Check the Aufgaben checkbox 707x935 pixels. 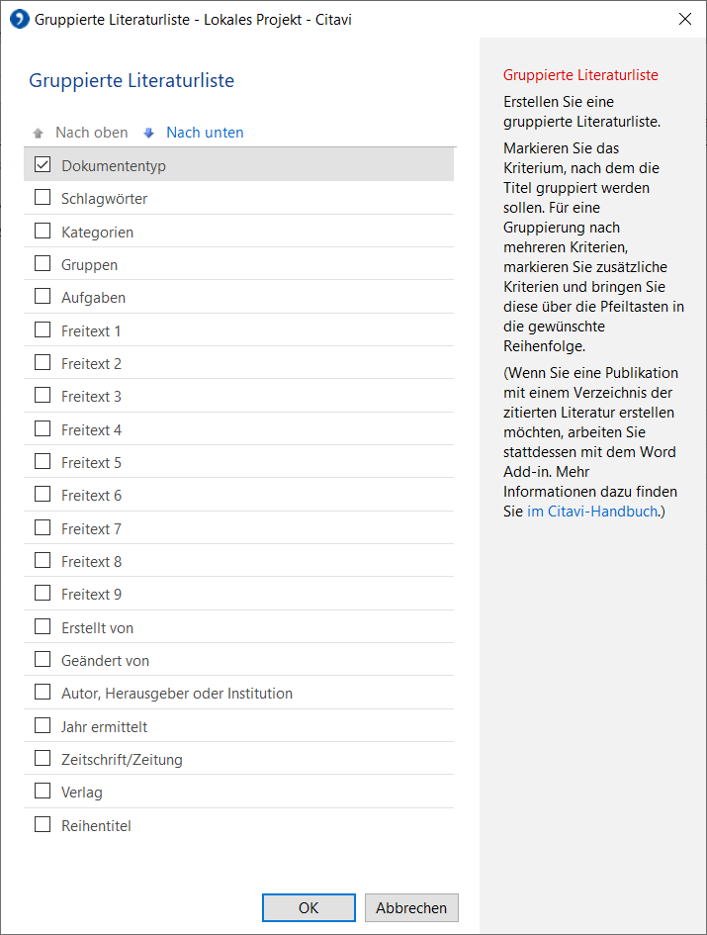click(43, 297)
